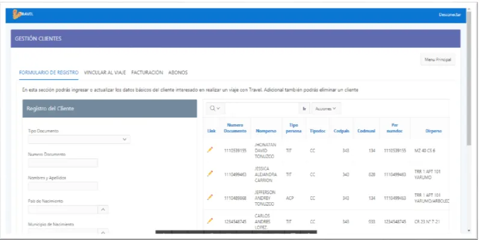This screenshot has width=480, height=240.
Task: Click Codmuni value 828
Action: tap(372, 175)
